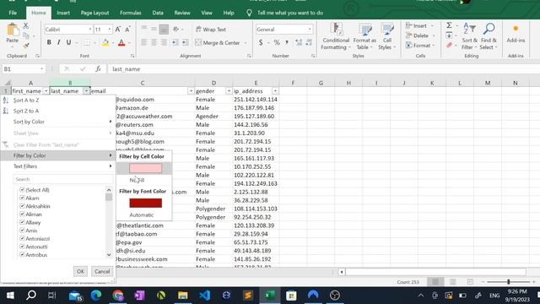The width and height of the screenshot is (540, 304).
Task: Switch to the Formulas tab
Action: tap(130, 13)
